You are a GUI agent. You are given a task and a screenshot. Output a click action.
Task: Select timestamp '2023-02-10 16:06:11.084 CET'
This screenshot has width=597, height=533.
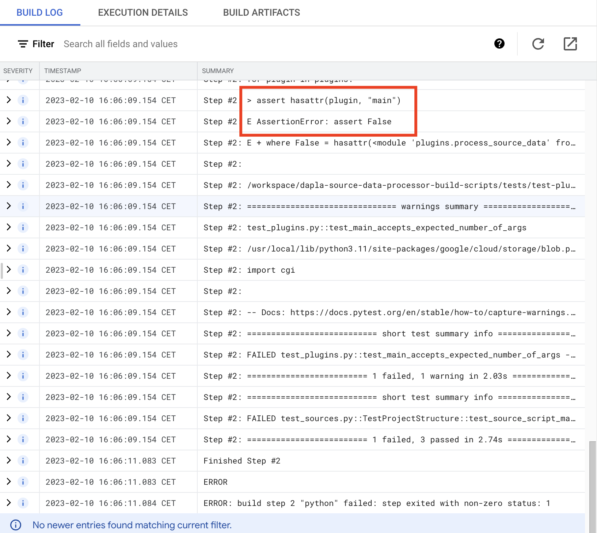(111, 503)
